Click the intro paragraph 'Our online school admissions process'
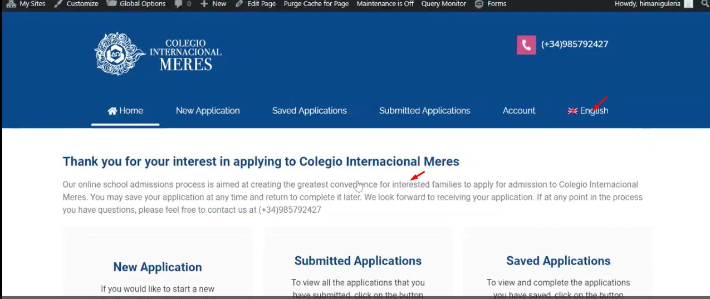Screen dimensions: 710x299 pyautogui.click(x=352, y=197)
